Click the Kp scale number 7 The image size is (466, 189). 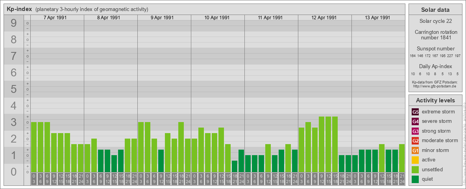coord(14,56)
